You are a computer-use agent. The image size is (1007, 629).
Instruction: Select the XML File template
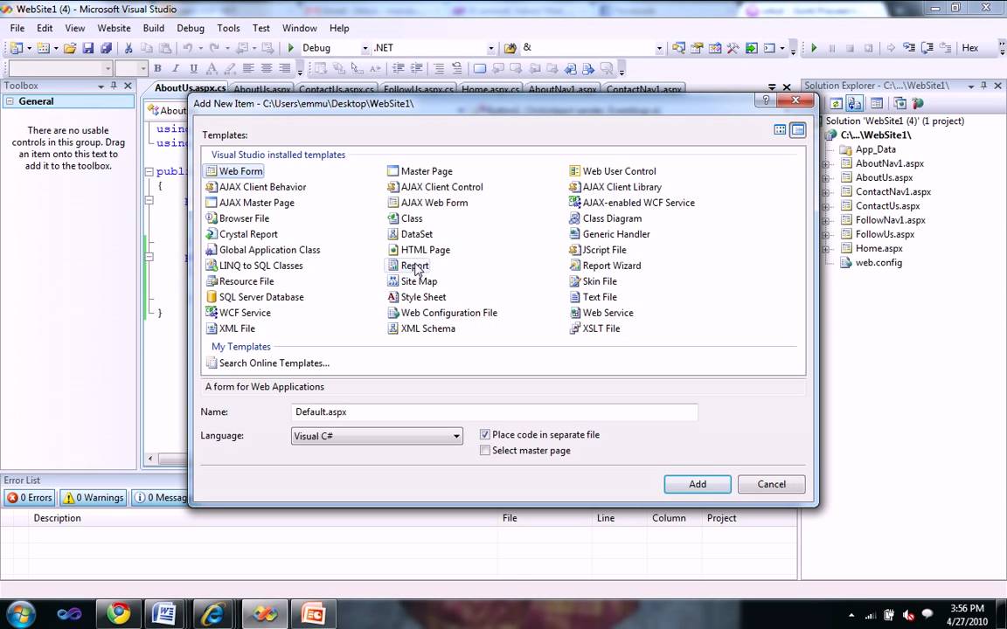pos(231,328)
